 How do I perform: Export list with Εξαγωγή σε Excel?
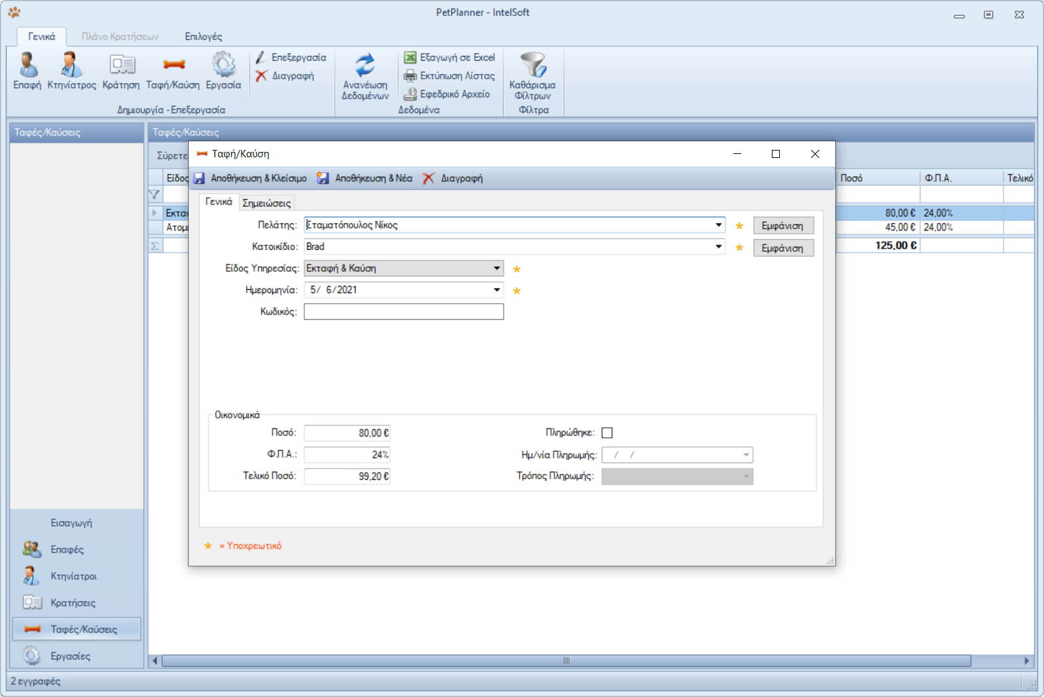[x=450, y=57]
